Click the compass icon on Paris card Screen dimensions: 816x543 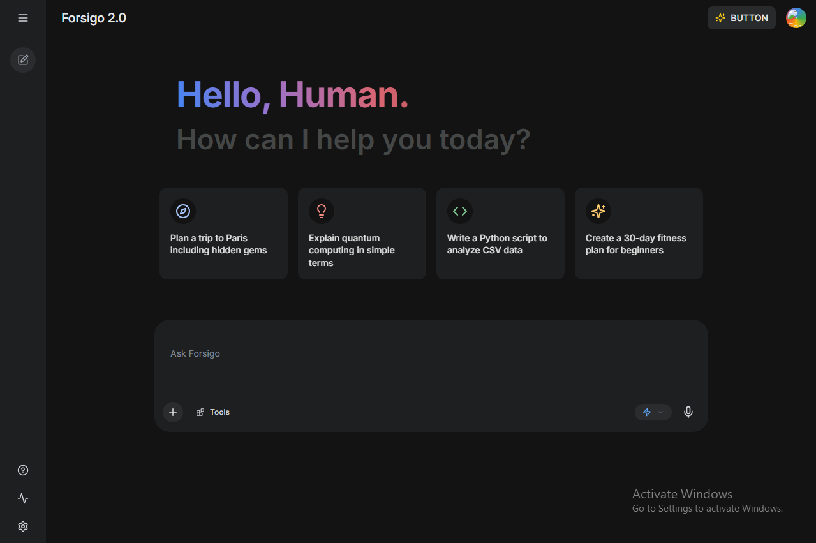(x=183, y=211)
